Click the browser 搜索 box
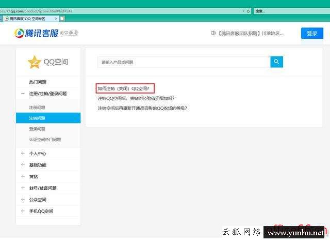 [x=291, y=11]
